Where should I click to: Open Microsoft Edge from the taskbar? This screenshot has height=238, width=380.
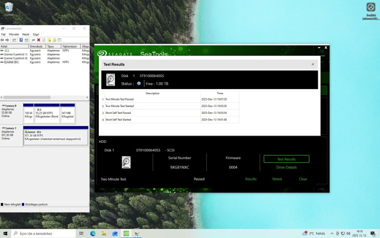pos(93,234)
